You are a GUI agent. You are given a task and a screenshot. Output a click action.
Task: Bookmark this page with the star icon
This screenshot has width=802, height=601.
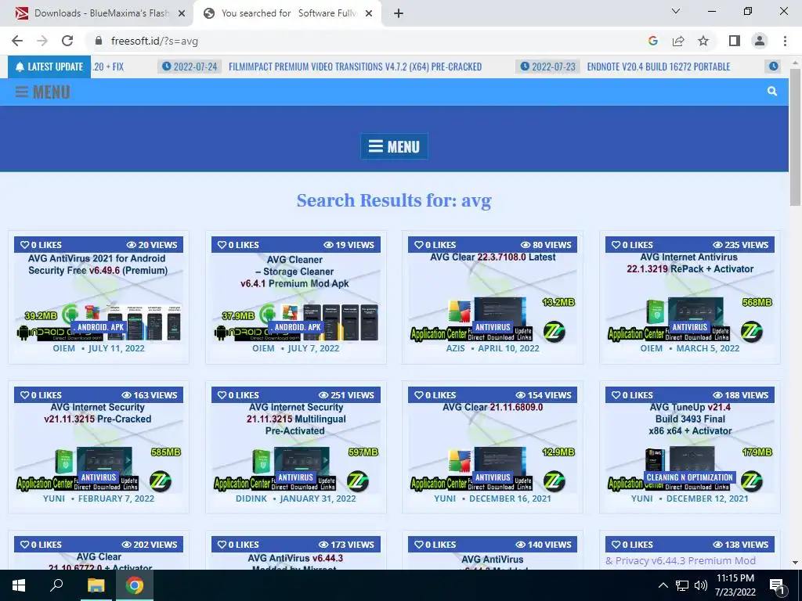(703, 41)
